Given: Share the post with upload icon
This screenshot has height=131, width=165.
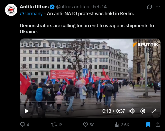Looking at the screenshot, I should click(158, 124).
